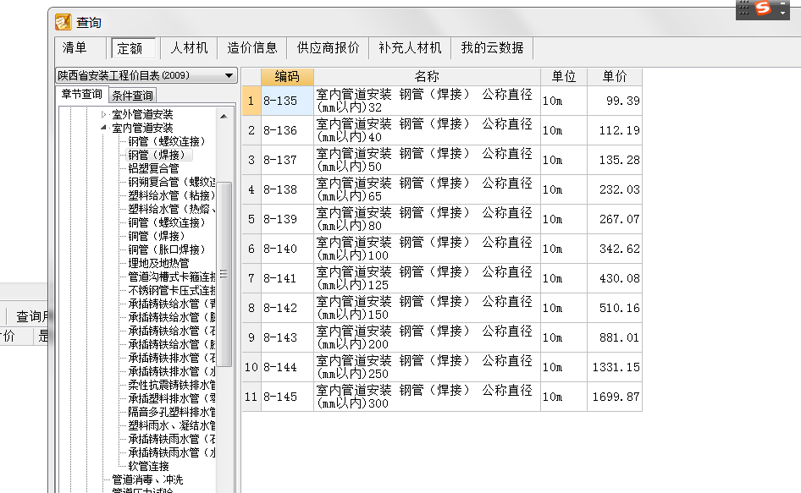Open the 陕西省安装工程价目表 dropdown

coord(146,75)
